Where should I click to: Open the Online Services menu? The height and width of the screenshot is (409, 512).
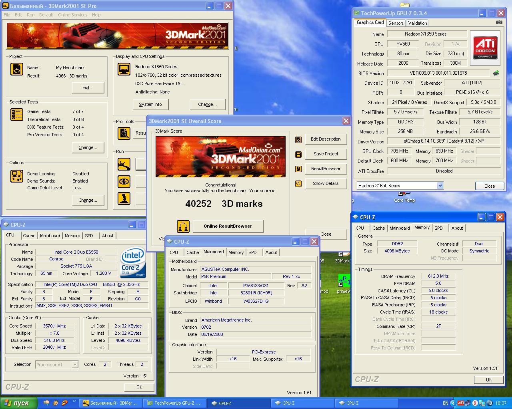pos(72,15)
